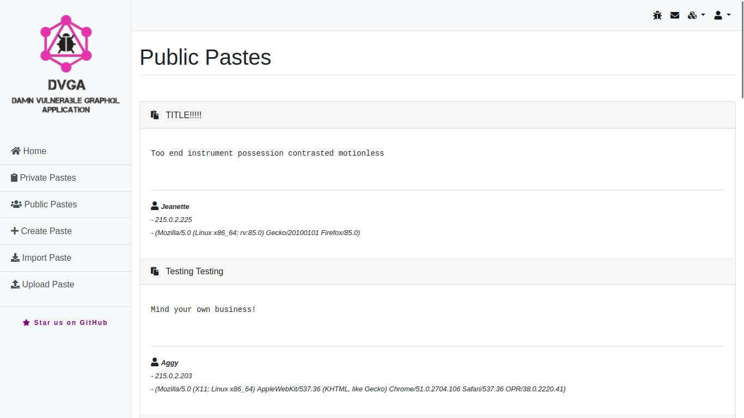744x418 pixels.
Task: Click the DVGA logo image
Action: point(66,44)
